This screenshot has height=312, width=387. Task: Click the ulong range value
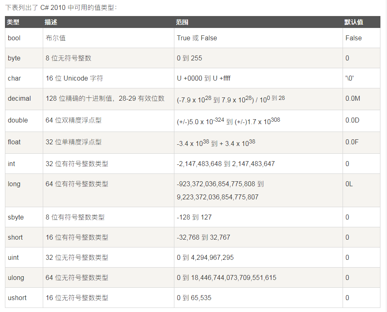coord(226,278)
